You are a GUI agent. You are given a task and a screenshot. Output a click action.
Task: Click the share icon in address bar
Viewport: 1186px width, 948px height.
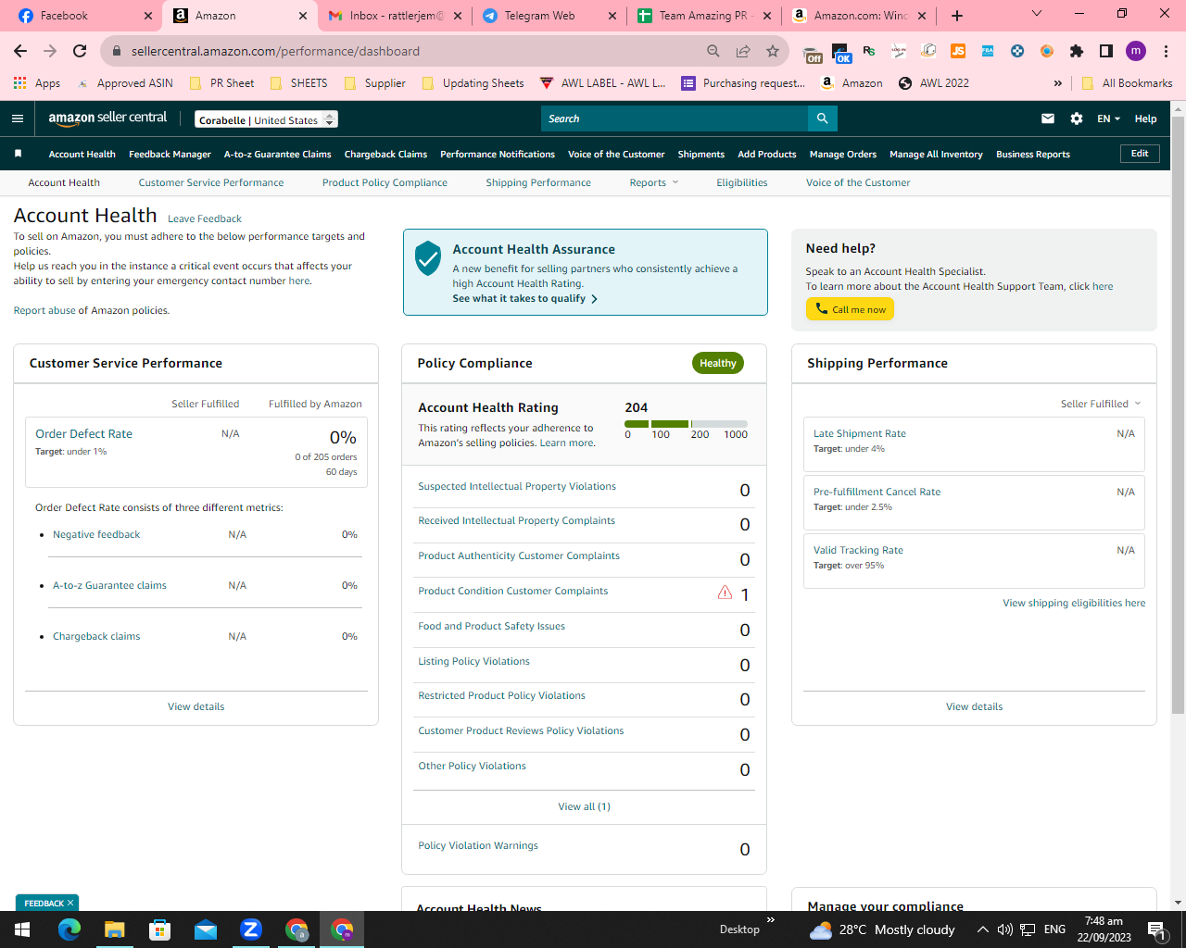(743, 51)
